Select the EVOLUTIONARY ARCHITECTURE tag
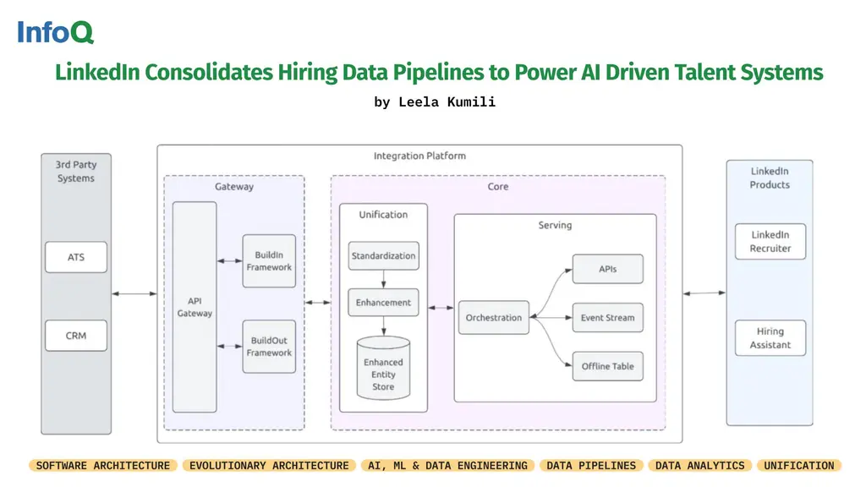The height and width of the screenshot is (487, 866). click(x=269, y=466)
